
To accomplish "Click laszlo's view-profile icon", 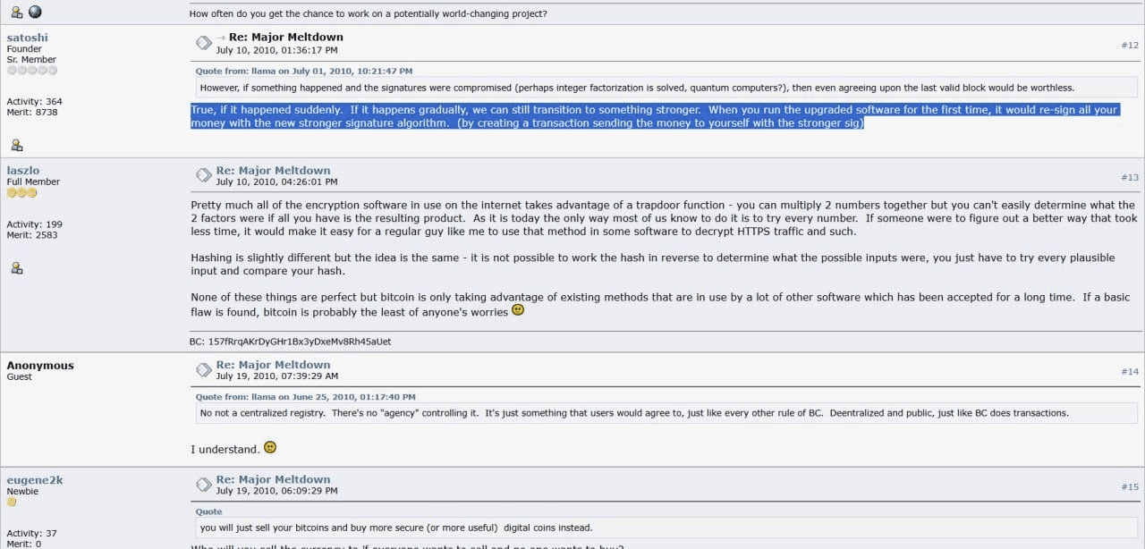I will tap(16, 267).
